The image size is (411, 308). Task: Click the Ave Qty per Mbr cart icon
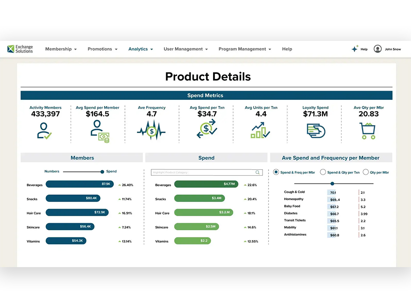point(368,131)
